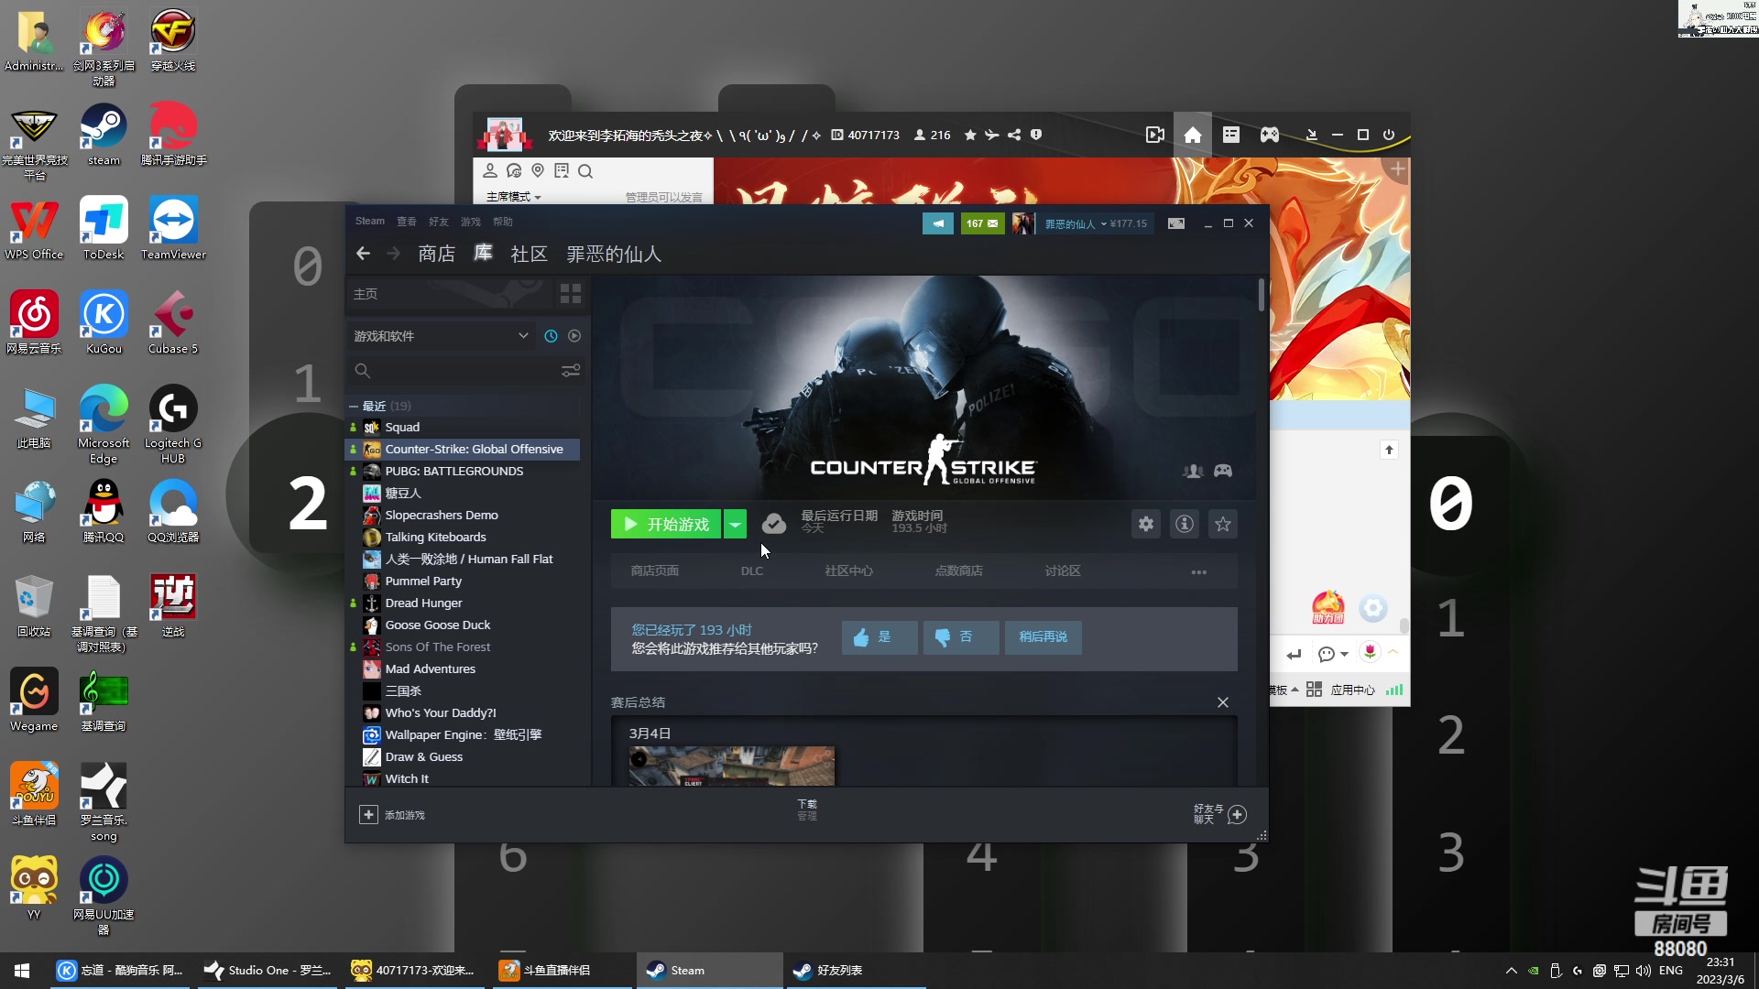Open game settings gear icon
This screenshot has width=1759, height=989.
[x=1145, y=524]
